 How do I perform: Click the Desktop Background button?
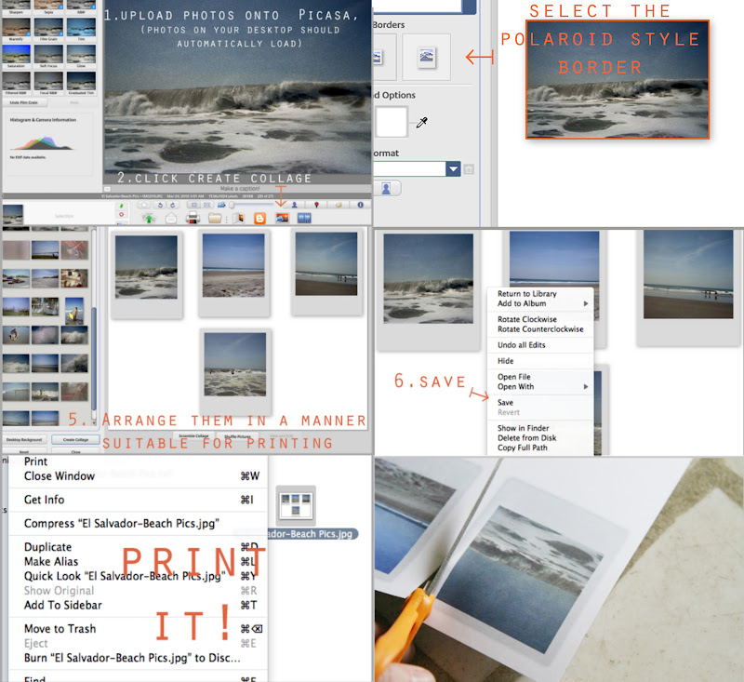pos(24,439)
